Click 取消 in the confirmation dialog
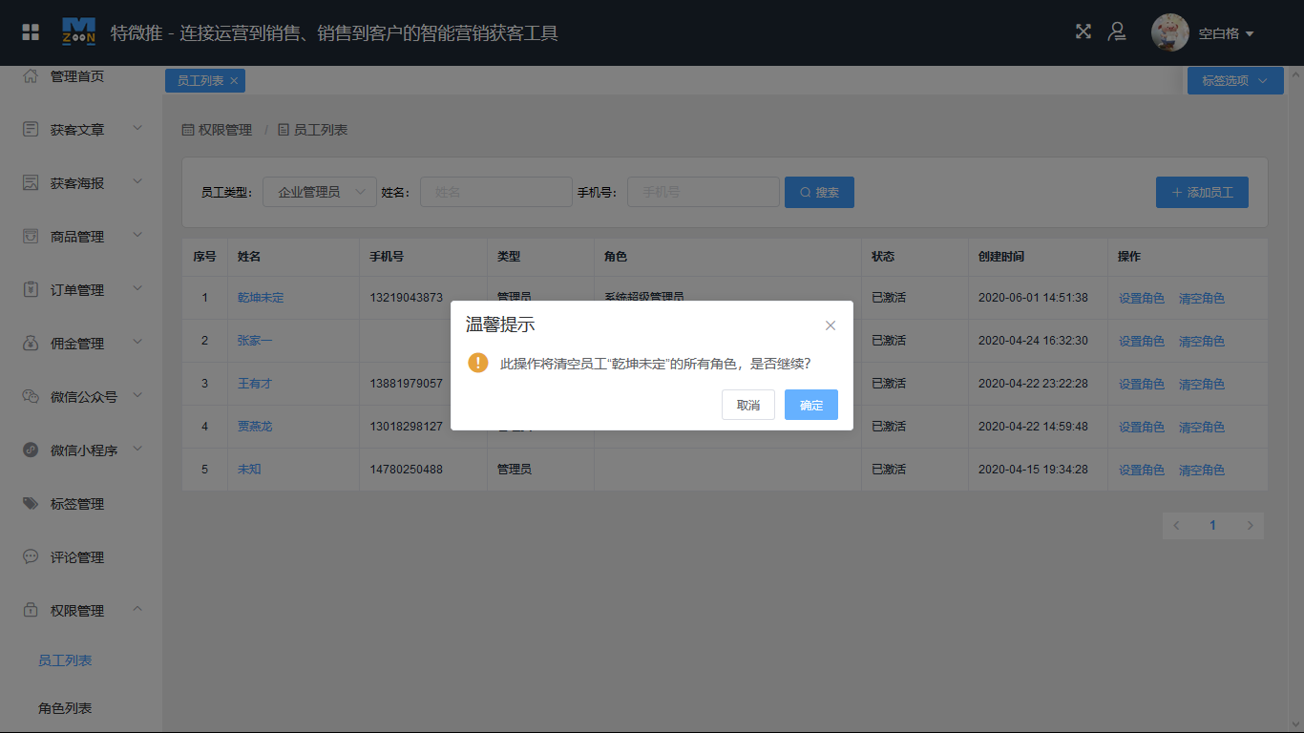The width and height of the screenshot is (1304, 733). click(748, 405)
